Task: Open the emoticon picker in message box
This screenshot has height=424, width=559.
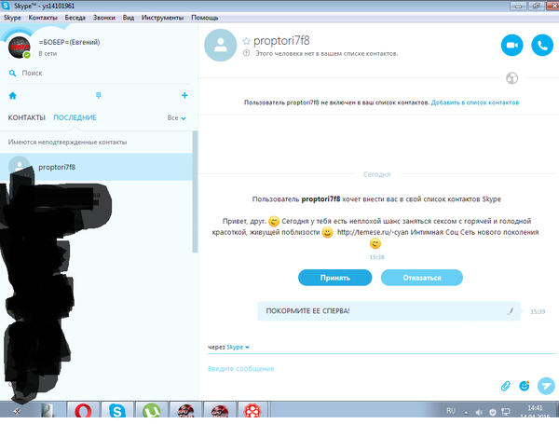Action: tap(525, 385)
